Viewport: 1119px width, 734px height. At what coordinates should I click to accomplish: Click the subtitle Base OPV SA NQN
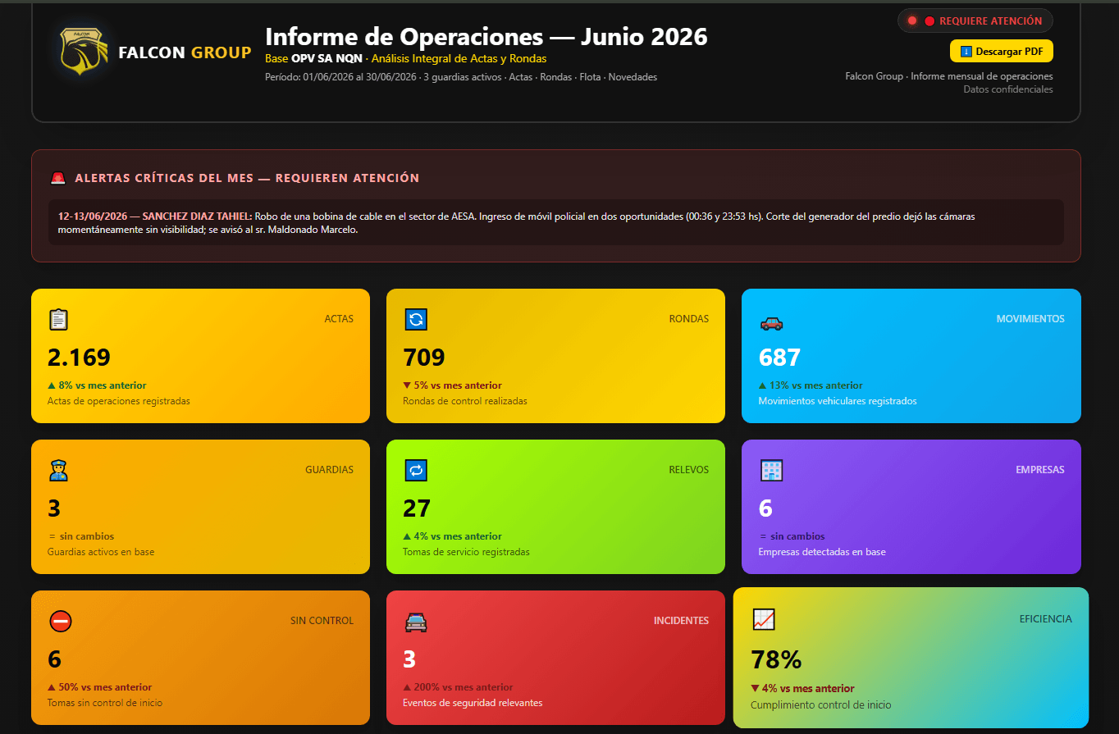313,59
